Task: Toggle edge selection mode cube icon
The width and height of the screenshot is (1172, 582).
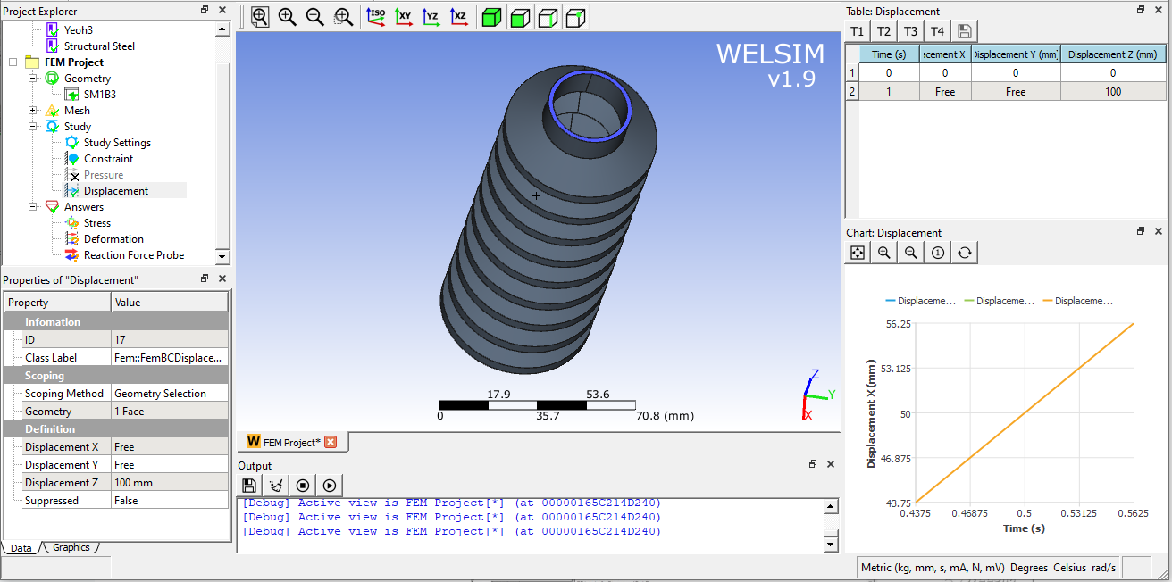Action: pyautogui.click(x=548, y=17)
